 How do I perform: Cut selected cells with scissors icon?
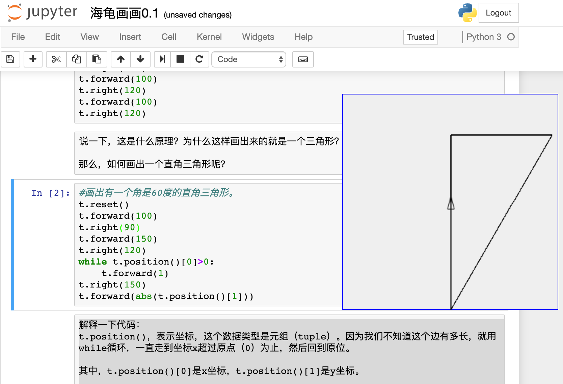[x=56, y=59]
